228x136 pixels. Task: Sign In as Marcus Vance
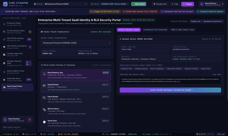pyautogui.click(x=105, y=109)
